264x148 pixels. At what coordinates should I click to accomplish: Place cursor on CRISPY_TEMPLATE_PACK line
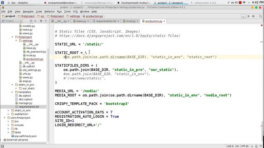pos(92,104)
